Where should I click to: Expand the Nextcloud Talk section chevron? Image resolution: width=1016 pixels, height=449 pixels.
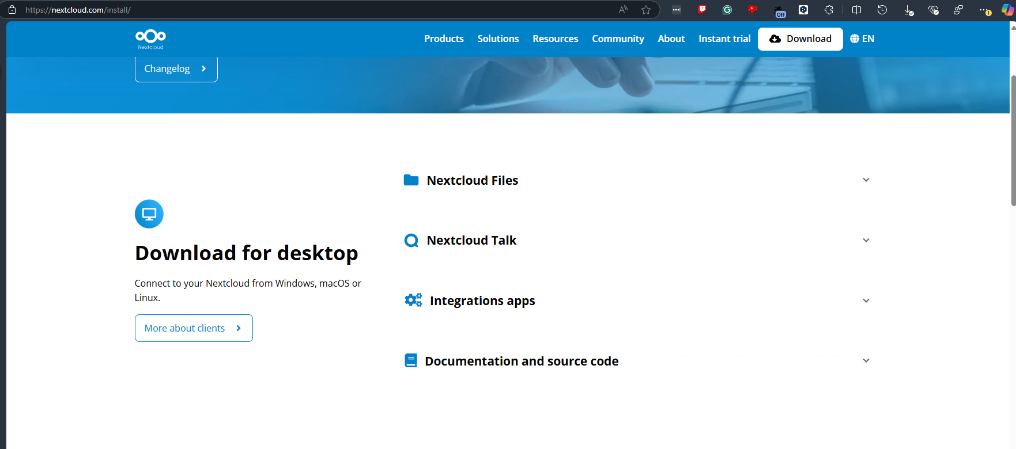[866, 241]
